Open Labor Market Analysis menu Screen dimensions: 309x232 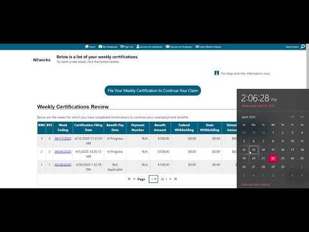(209, 46)
